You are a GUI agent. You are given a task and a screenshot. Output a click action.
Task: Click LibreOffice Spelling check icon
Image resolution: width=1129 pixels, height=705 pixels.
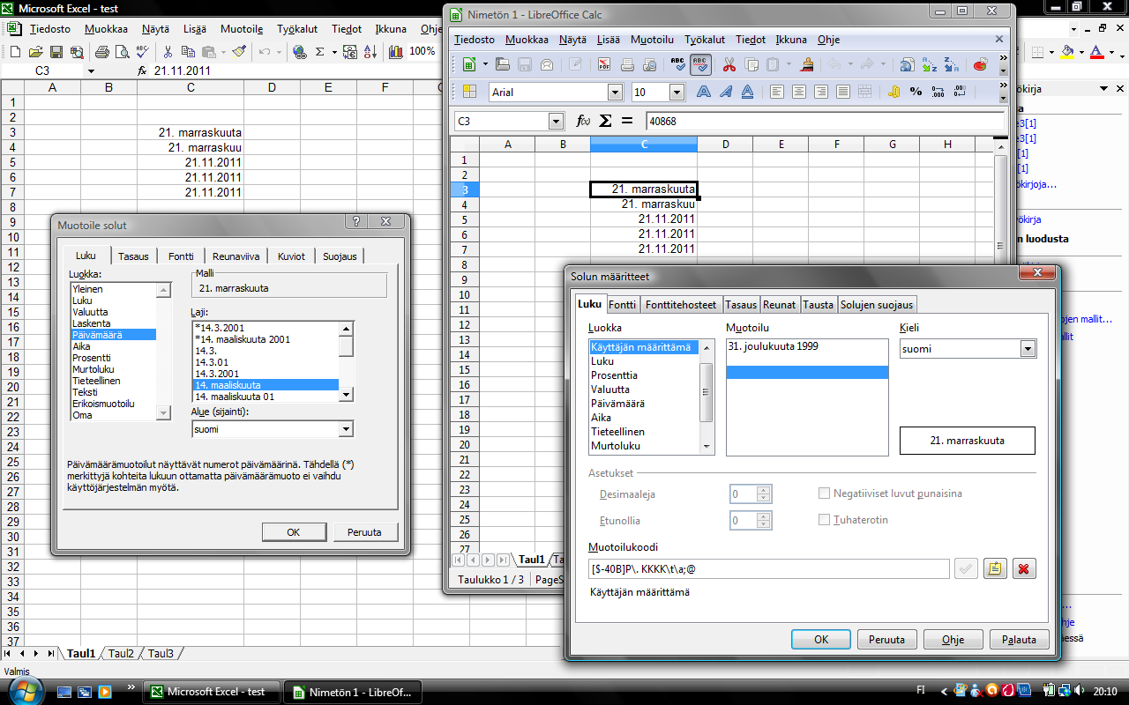pyautogui.click(x=678, y=64)
